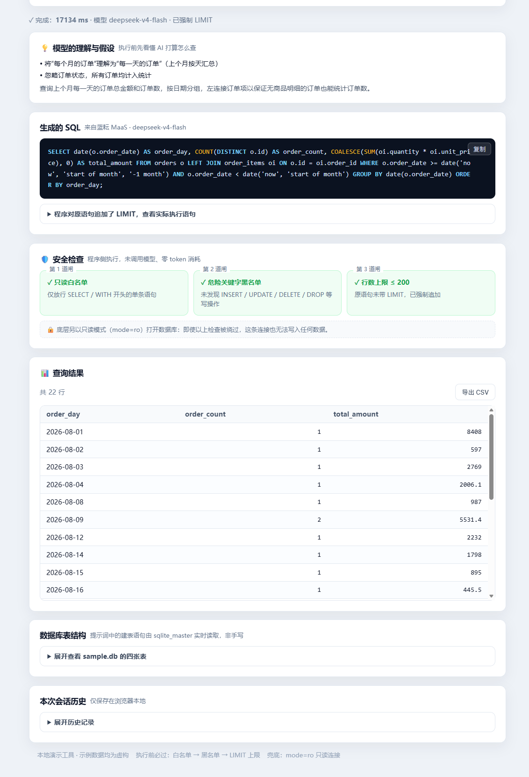
Task: Click the 第 3 道闸 gate label
Action: [368, 269]
